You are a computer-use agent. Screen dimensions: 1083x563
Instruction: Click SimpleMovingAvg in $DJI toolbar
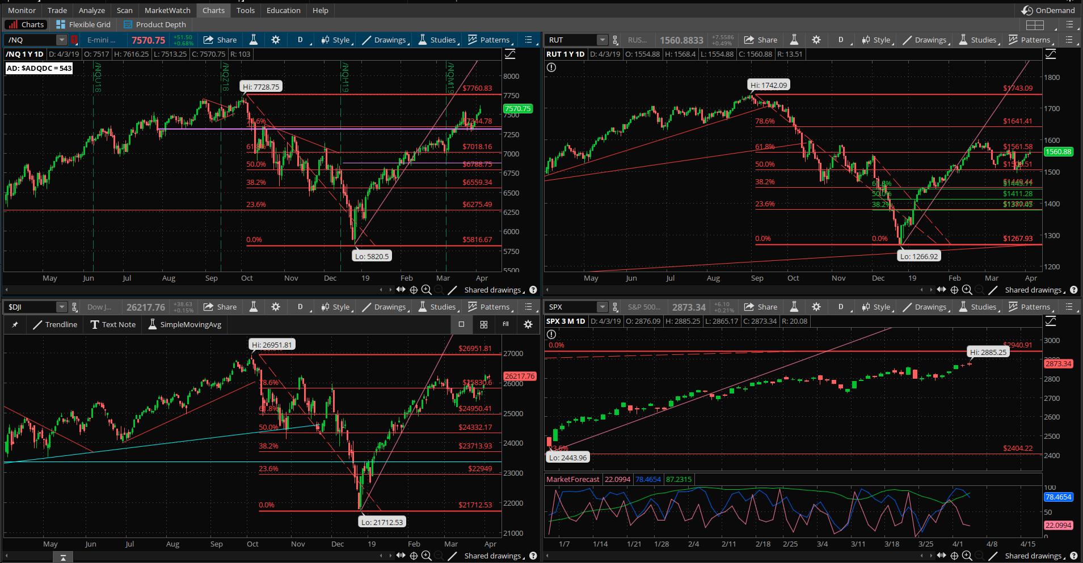[x=185, y=324]
